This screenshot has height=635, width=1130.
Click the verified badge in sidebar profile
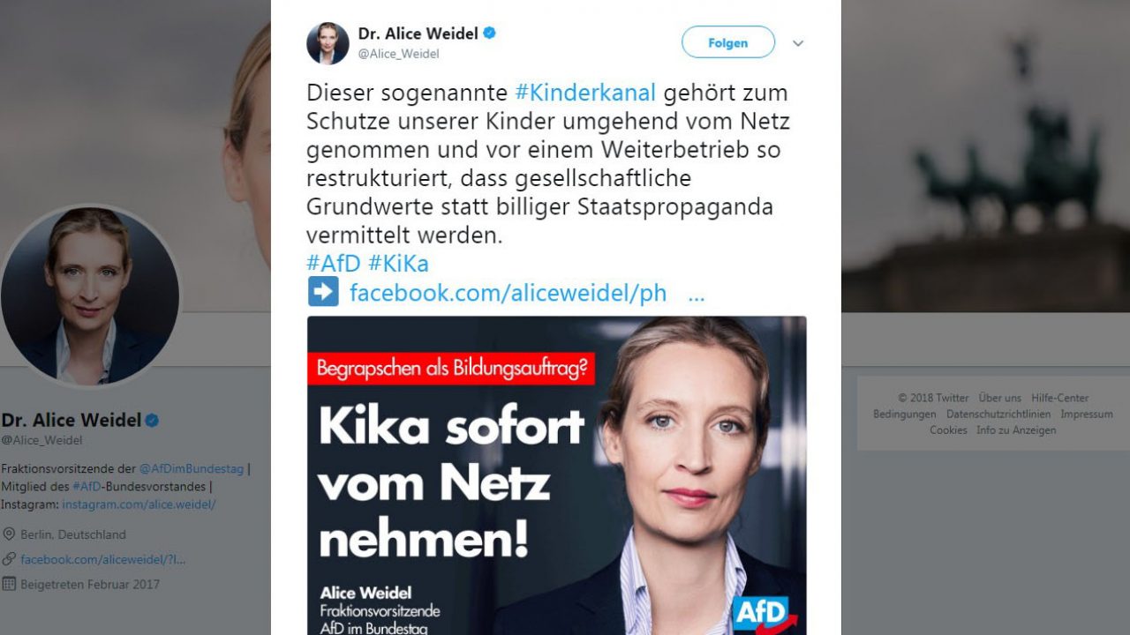point(152,421)
